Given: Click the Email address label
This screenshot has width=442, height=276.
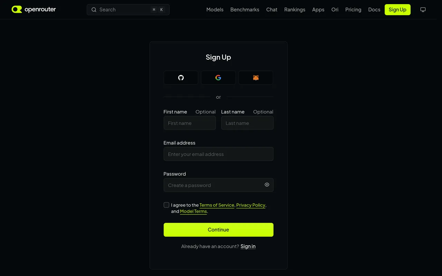Looking at the screenshot, I should click(179, 143).
